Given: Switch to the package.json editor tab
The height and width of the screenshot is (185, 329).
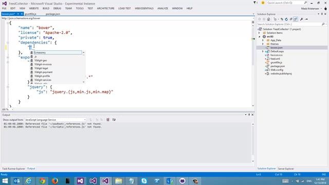Looking at the screenshot, I should 53,14.
